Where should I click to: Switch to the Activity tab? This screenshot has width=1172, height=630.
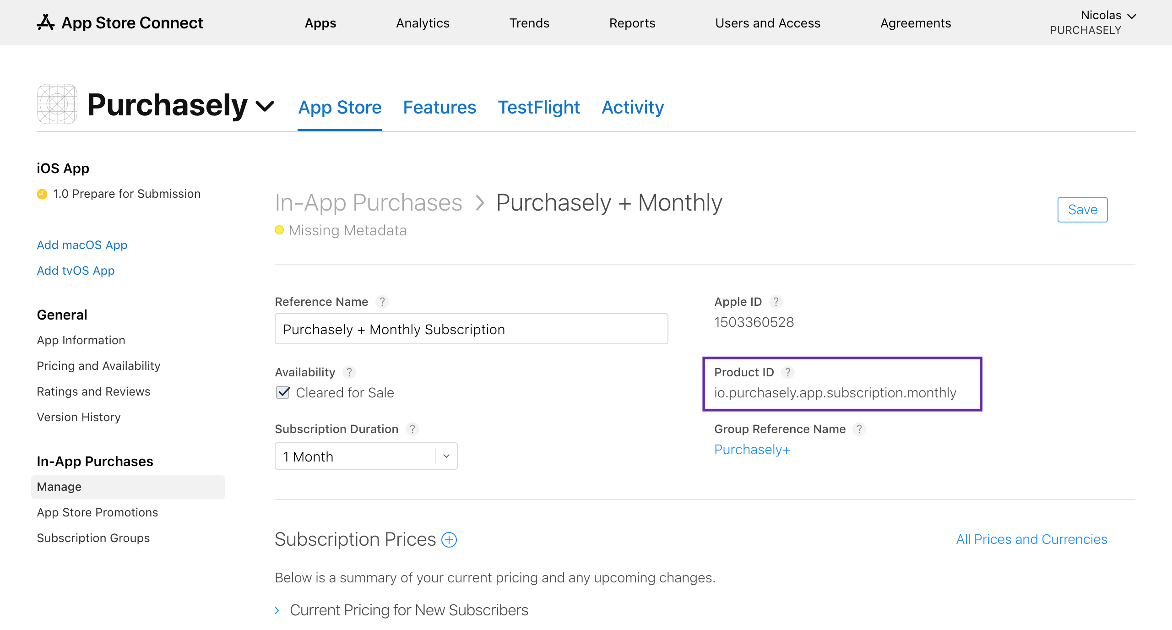coord(633,108)
